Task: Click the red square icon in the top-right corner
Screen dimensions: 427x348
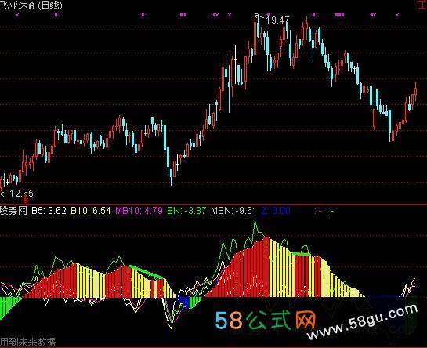Action: tap(422, 5)
